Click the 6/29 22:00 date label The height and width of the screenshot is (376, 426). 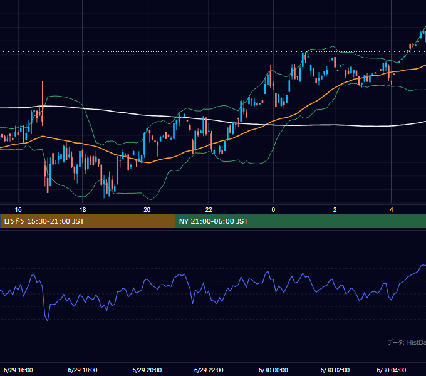coord(209,370)
